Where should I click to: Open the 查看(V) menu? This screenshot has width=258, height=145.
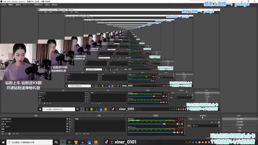[x=18, y=5]
